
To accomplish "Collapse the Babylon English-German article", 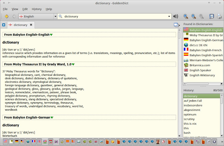I will point(52,117).
